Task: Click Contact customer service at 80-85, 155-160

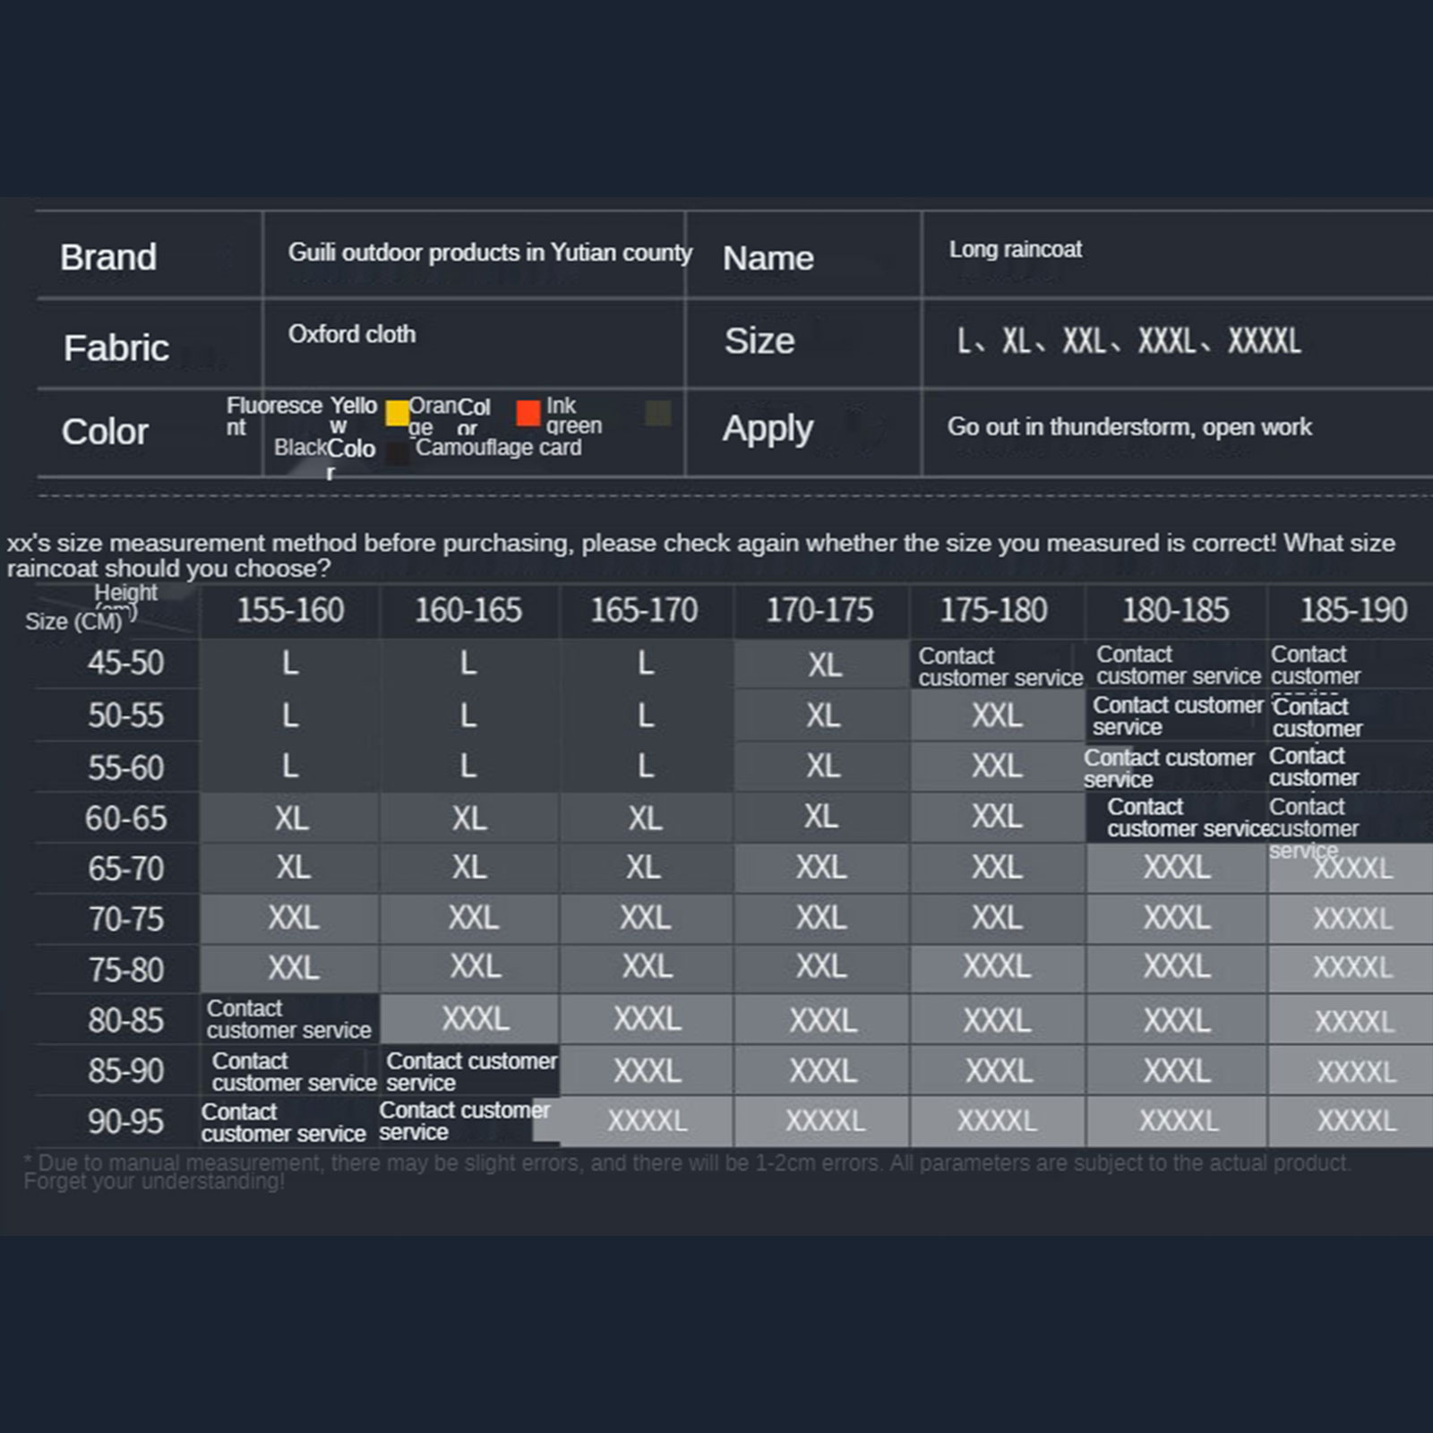Action: 288,1019
